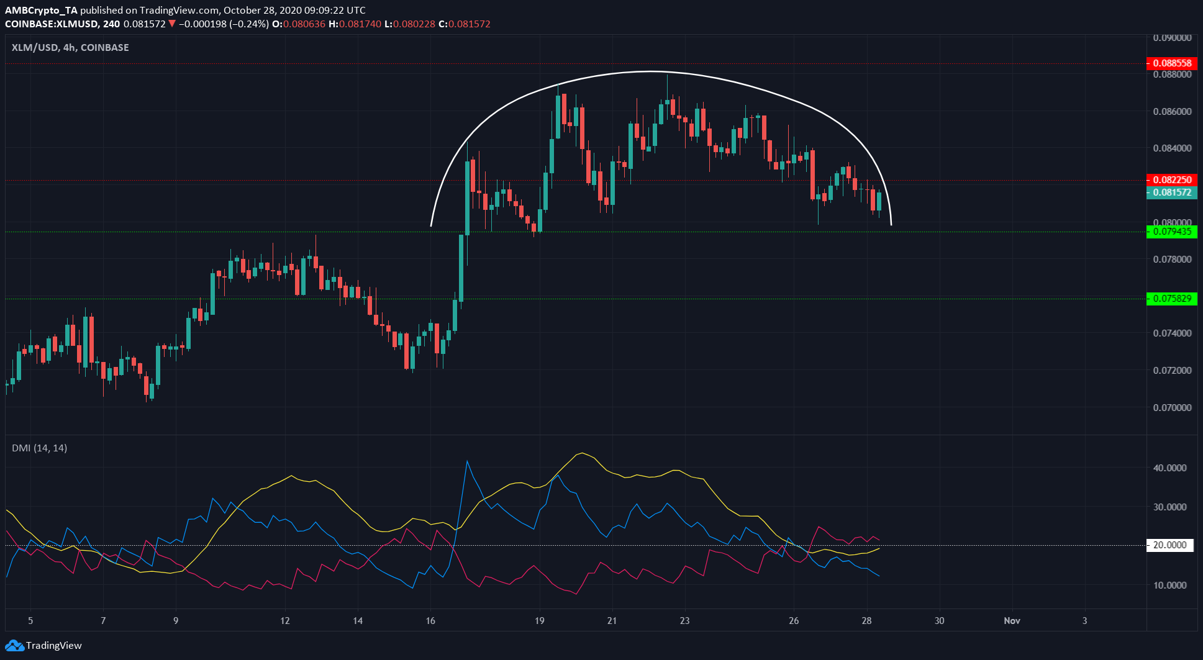Click the 0.078000 price axis label
The image size is (1203, 660).
(x=1172, y=260)
